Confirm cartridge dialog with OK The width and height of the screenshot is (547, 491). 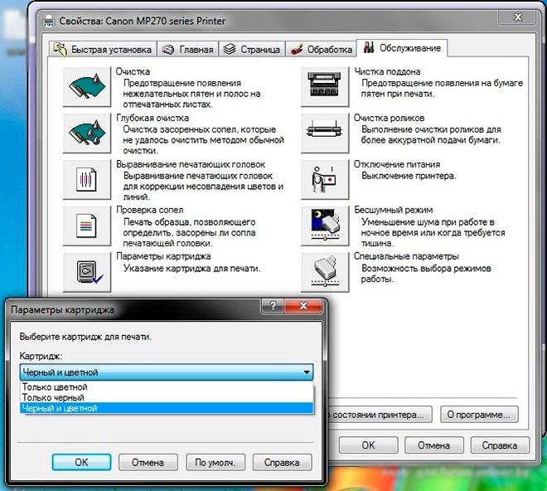pos(81,462)
